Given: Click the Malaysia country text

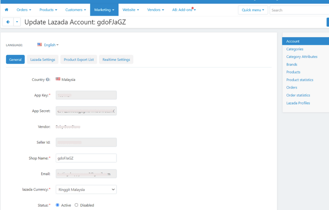Looking at the screenshot, I should tap(68, 79).
